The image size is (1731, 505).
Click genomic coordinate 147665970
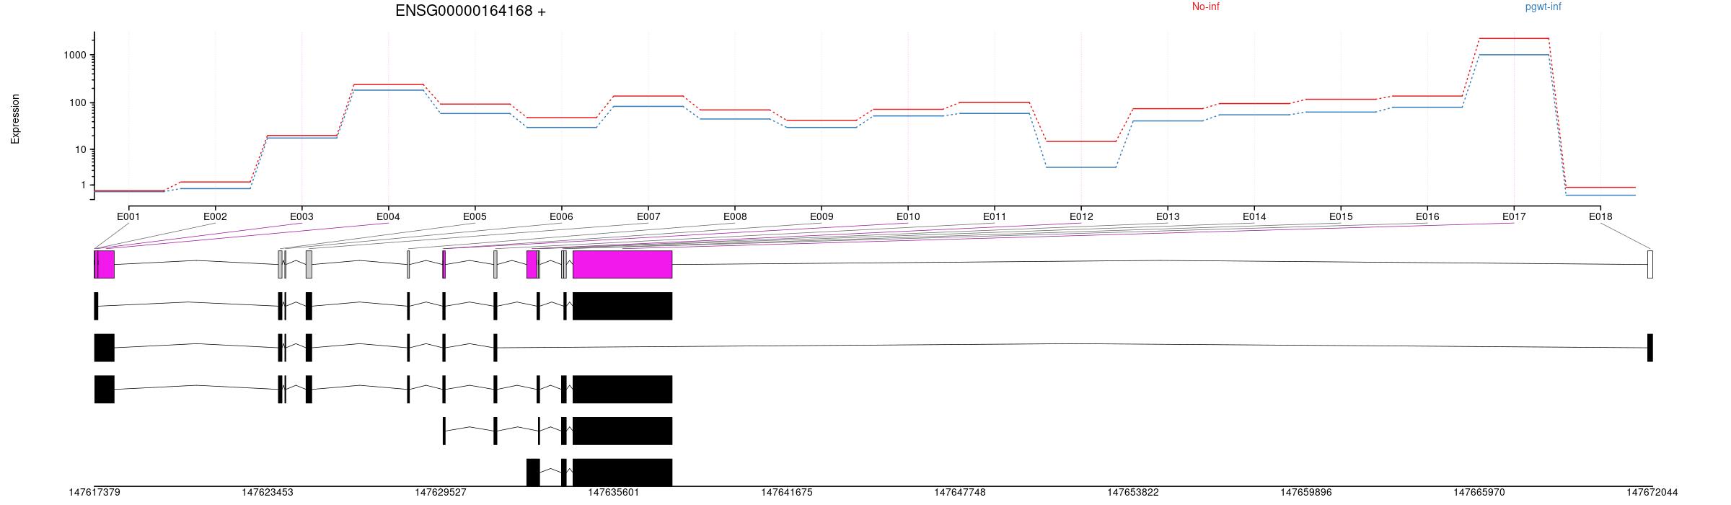pyautogui.click(x=1479, y=493)
